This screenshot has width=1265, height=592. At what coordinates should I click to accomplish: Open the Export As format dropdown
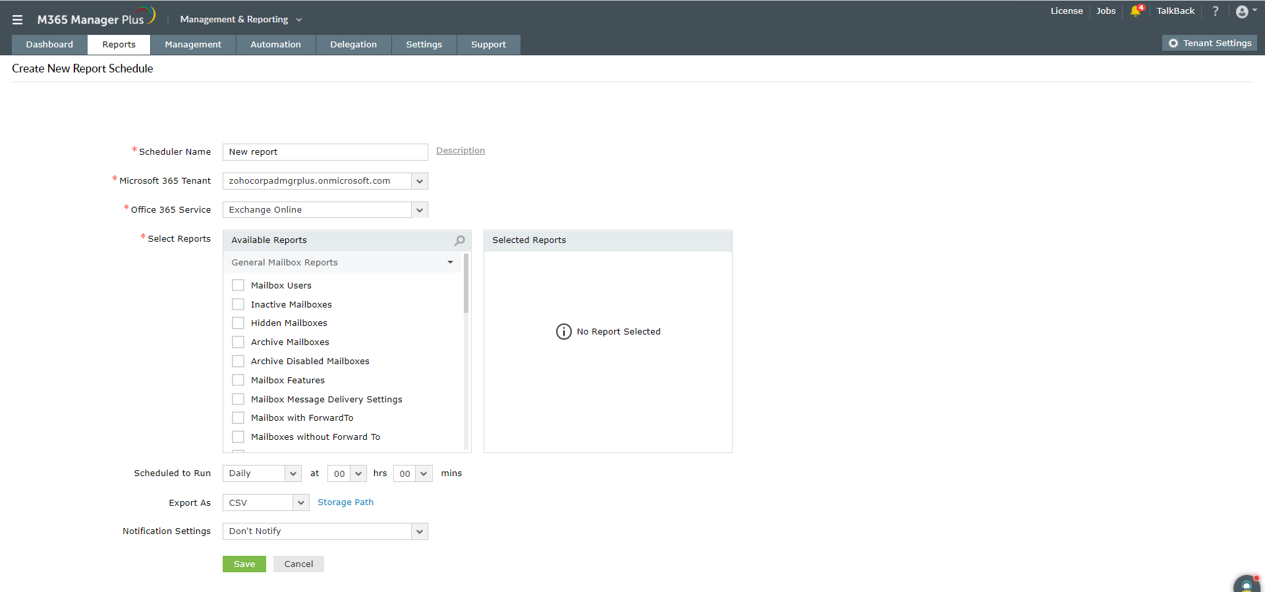point(266,502)
